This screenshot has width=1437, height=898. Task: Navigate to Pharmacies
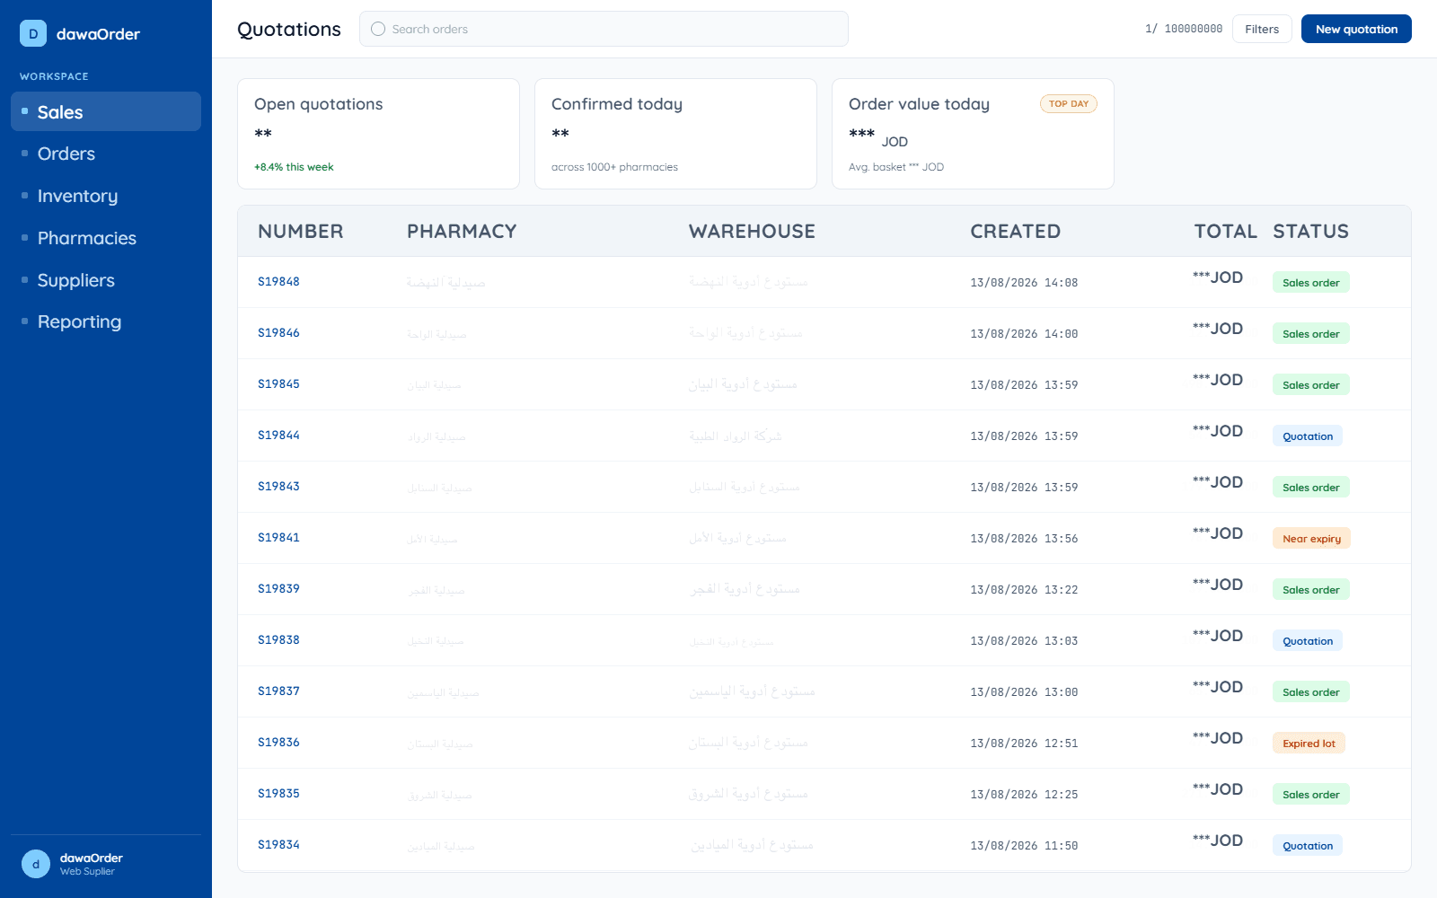click(x=106, y=238)
